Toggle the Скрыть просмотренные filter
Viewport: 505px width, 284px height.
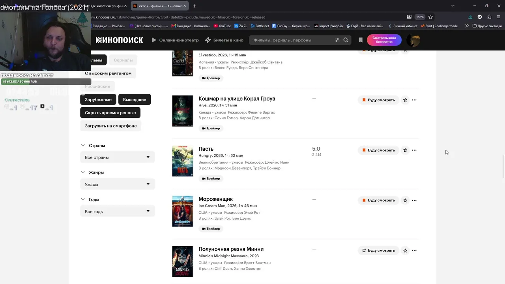[x=110, y=113]
